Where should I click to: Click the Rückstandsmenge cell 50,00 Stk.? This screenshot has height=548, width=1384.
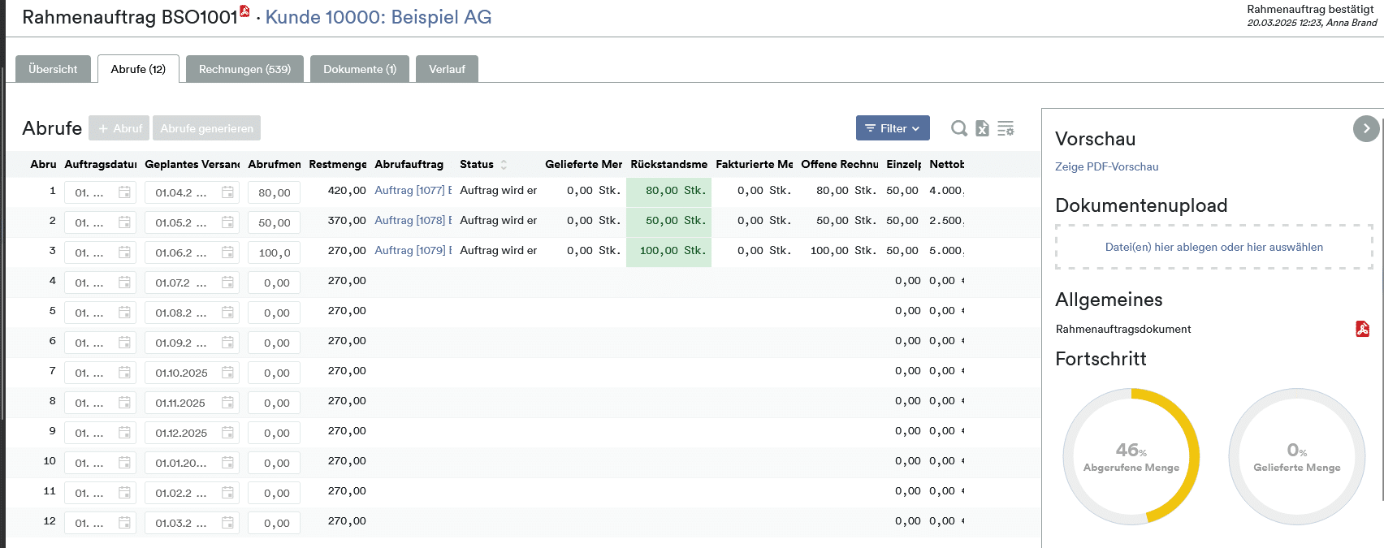click(669, 222)
